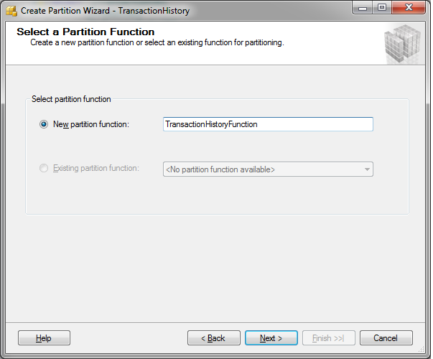This screenshot has height=359, width=433.
Task: Click the Create Partition Wizard title bar text
Action: click(106, 11)
